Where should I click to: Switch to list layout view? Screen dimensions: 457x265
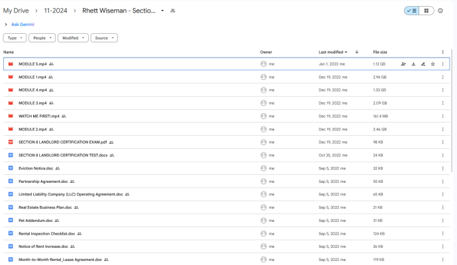pyautogui.click(x=413, y=11)
